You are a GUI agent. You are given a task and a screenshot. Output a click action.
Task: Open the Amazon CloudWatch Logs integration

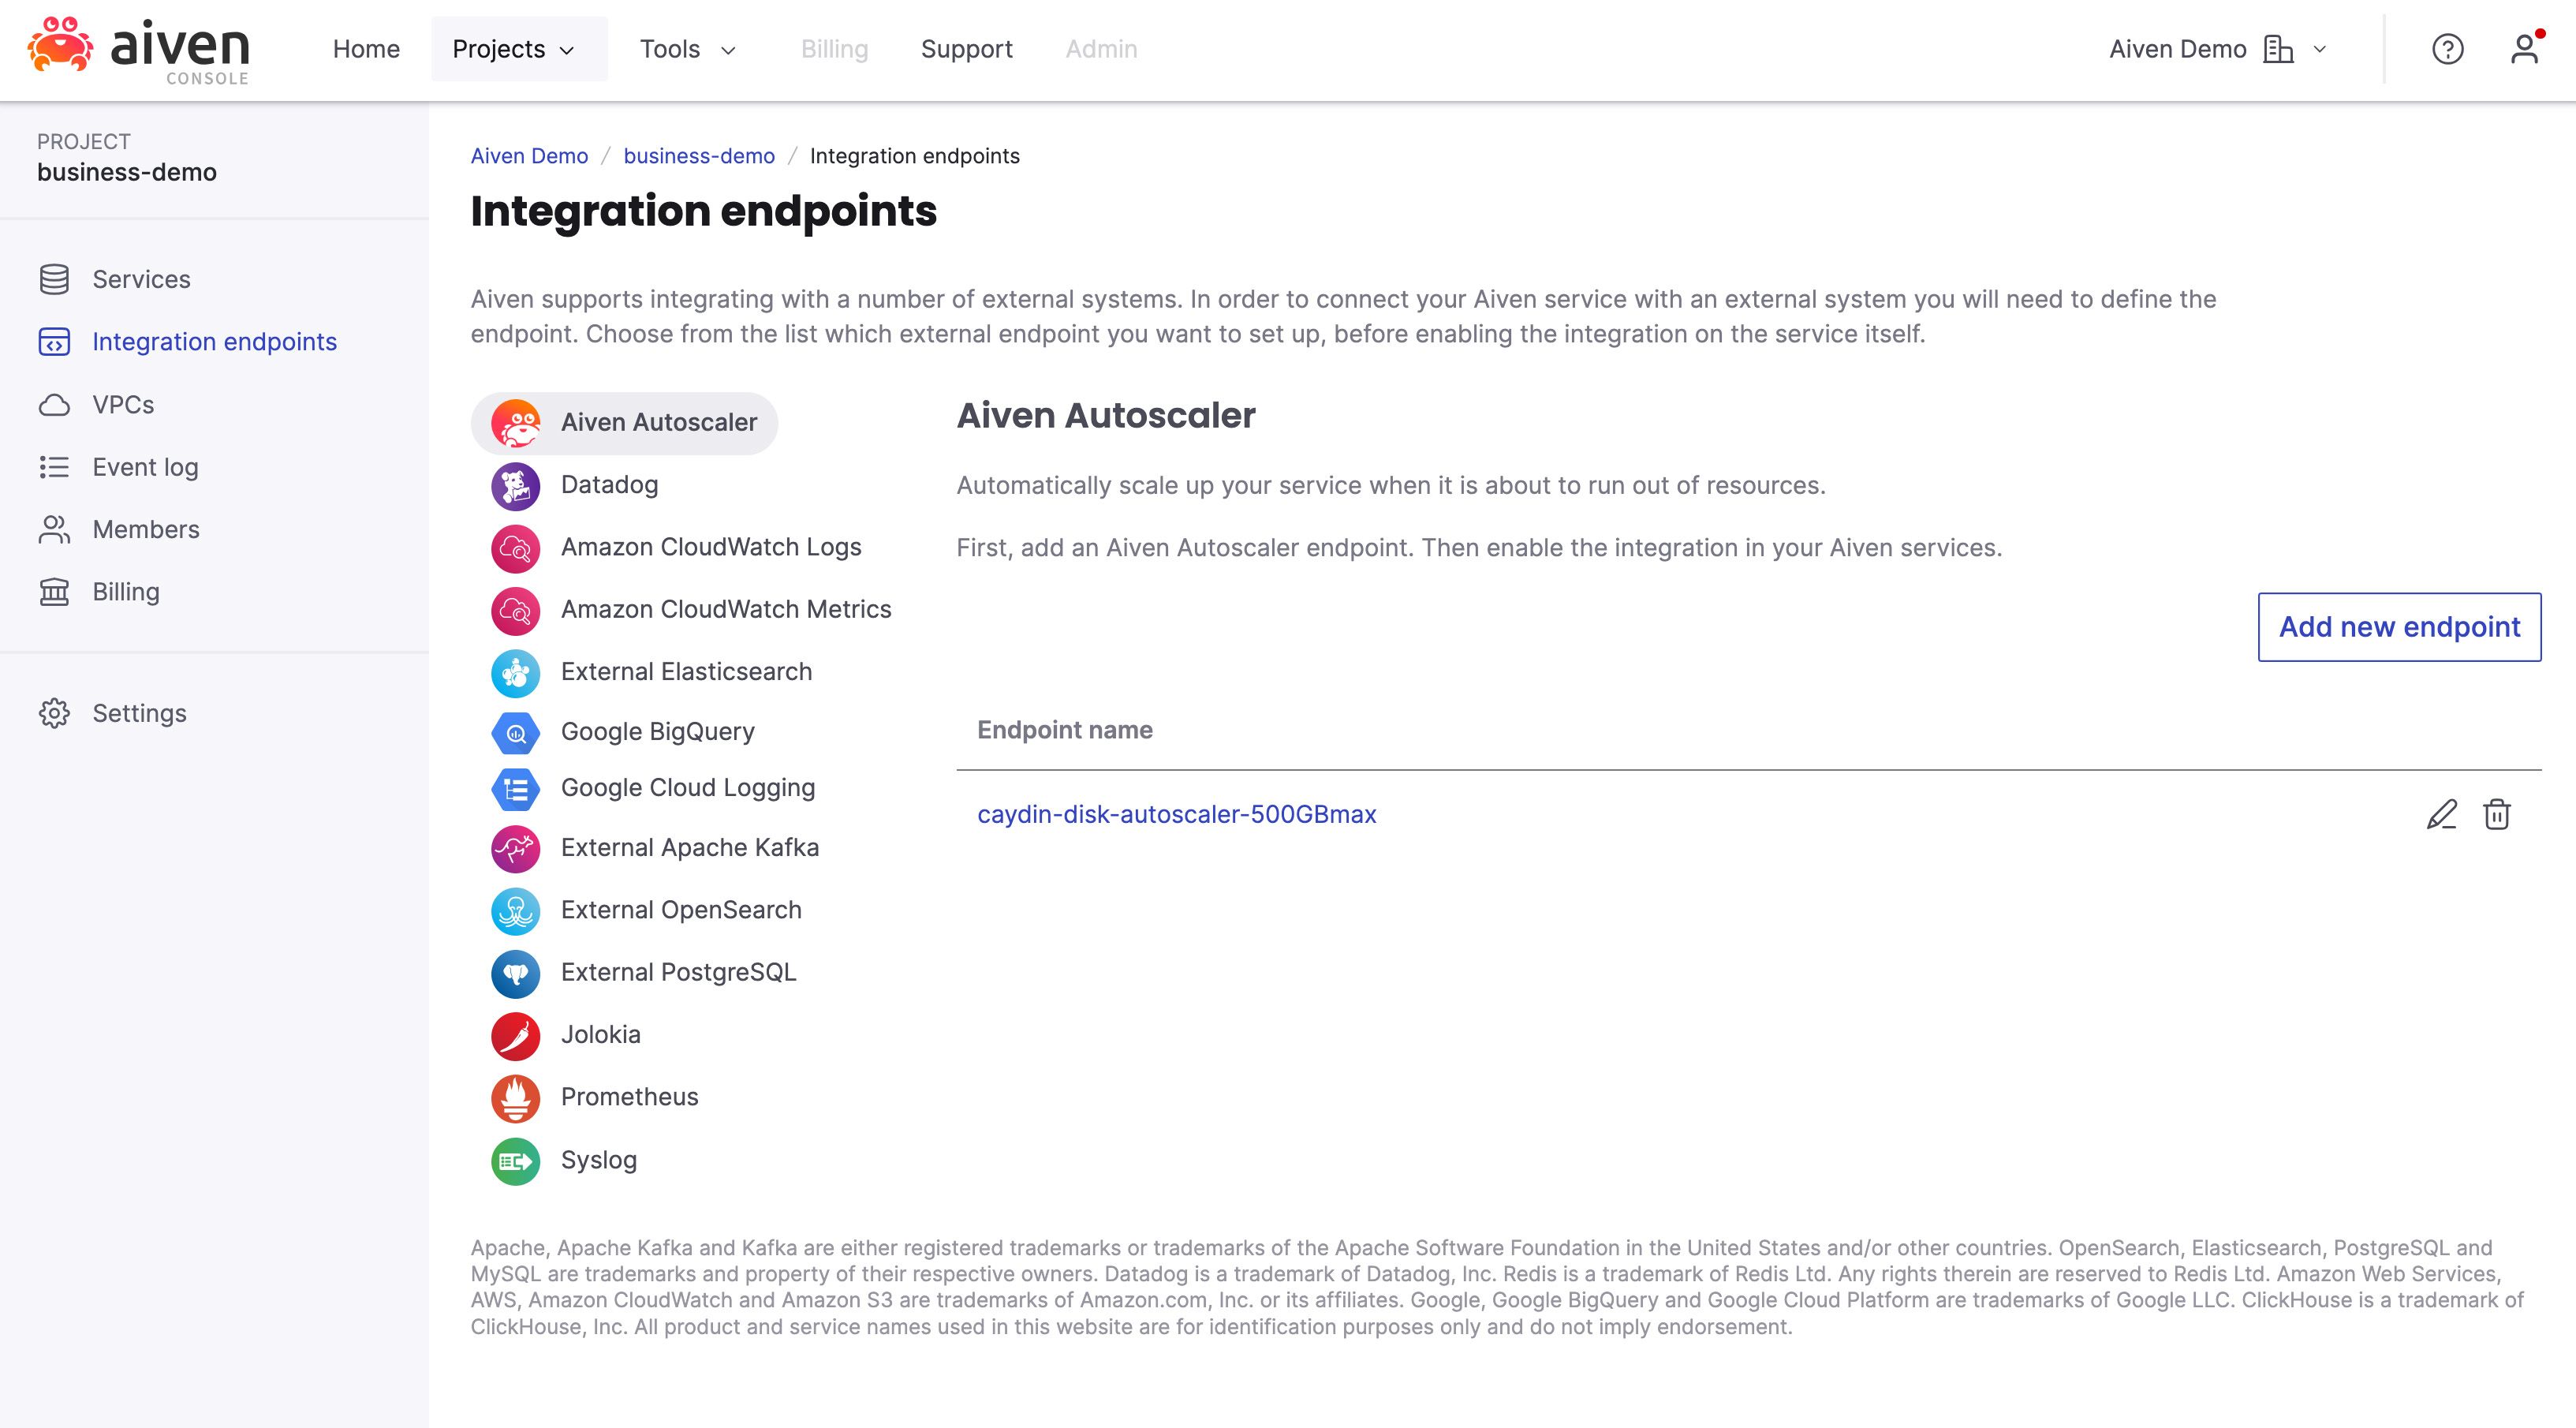coord(711,547)
